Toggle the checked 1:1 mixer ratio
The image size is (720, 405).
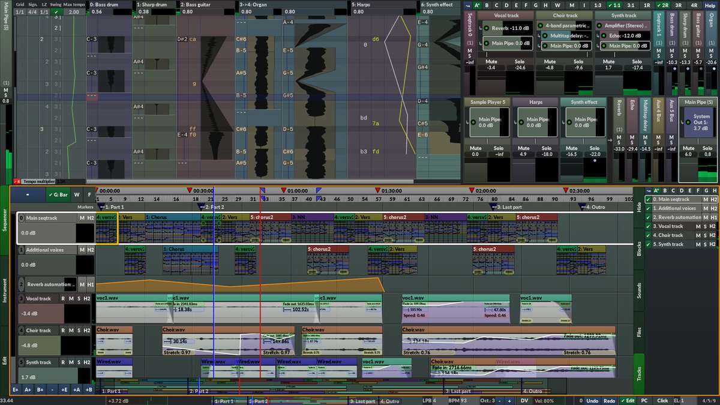[614, 5]
